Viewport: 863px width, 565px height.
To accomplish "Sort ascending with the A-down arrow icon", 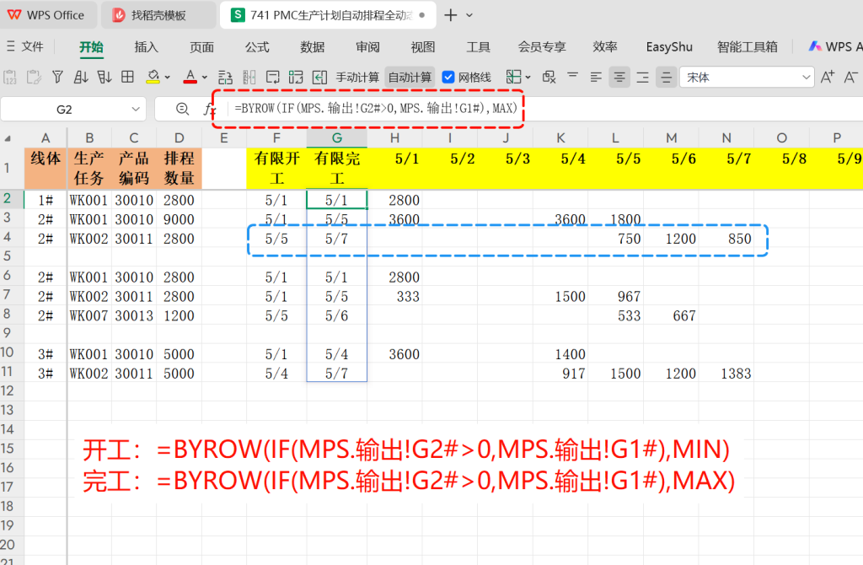I will (81, 77).
